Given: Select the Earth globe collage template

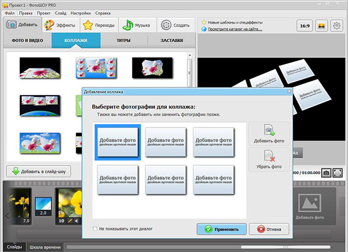Looking at the screenshot, I should coord(39,105).
